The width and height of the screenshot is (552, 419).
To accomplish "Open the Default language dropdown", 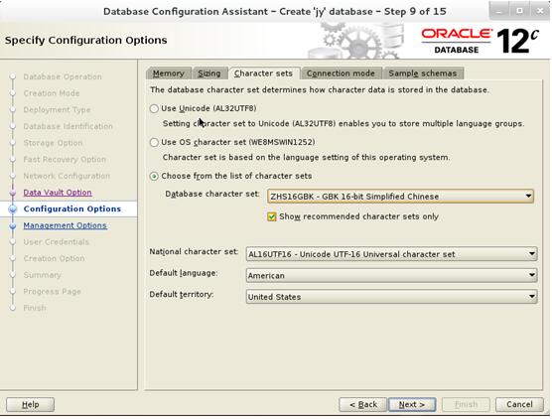I will pyautogui.click(x=391, y=275).
